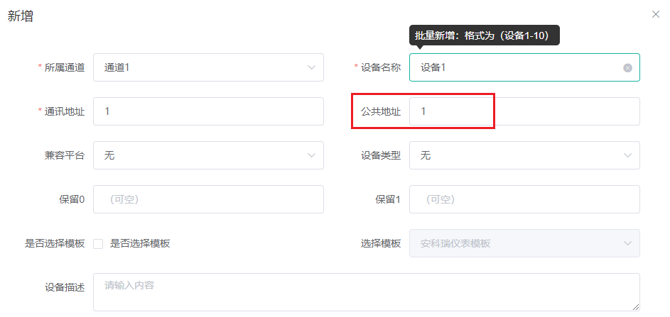670x317 pixels.
Task: Click the 设备描述 text area
Action: pos(367,292)
